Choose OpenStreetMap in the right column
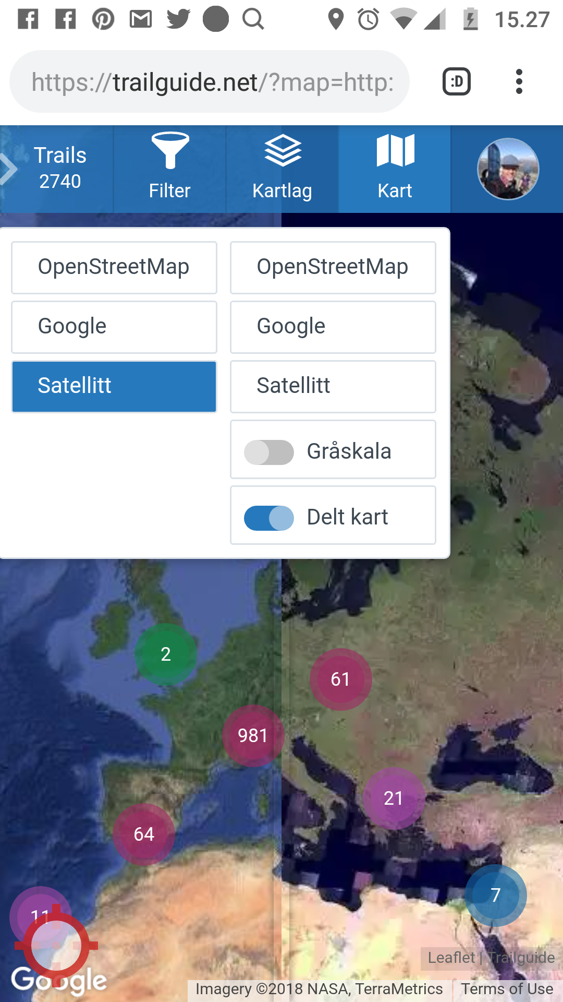Screen dimensions: 563x1002 [x=333, y=267]
